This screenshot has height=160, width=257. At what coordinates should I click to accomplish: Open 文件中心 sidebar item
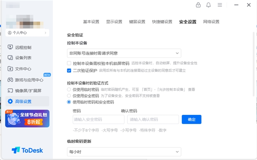tap(23, 69)
